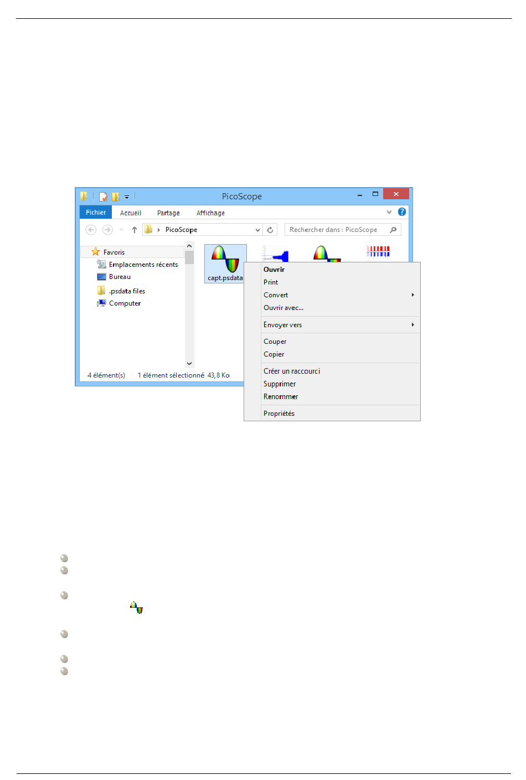Open Computer in the navigation pane
This screenshot has width=526, height=780.
coord(125,303)
